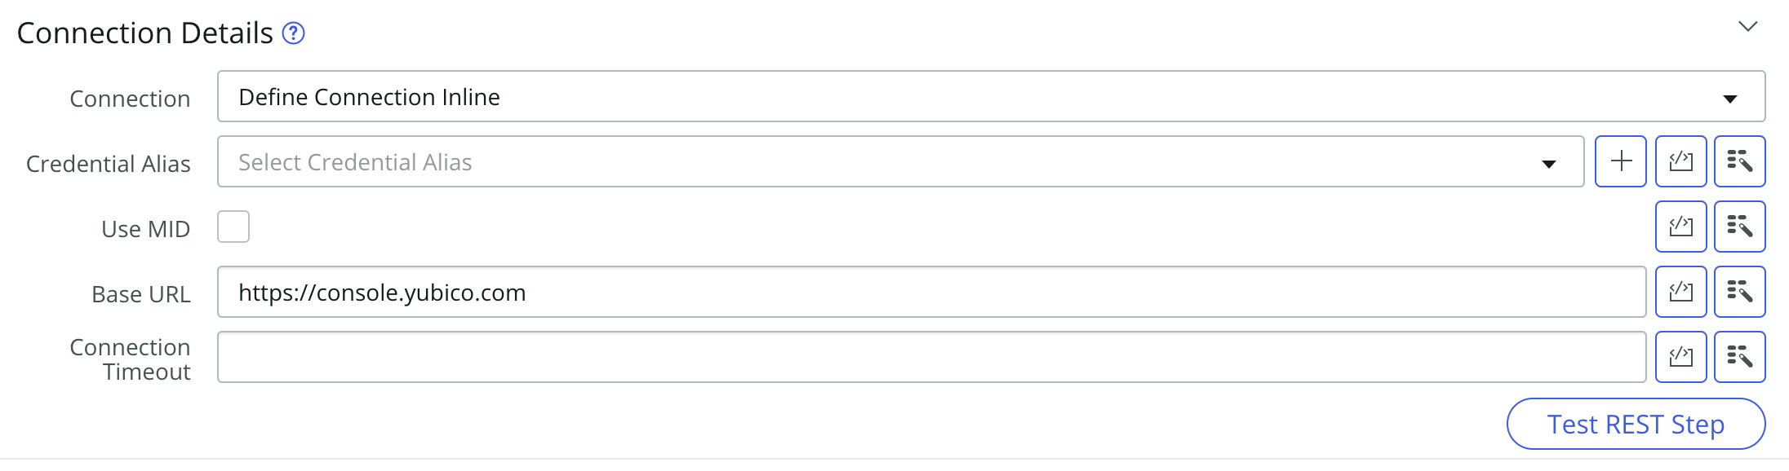Open data pill picker for Use MID

pos(1739,227)
